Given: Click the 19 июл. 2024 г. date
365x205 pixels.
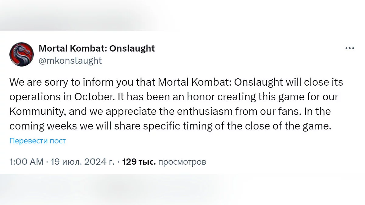Looking at the screenshot, I should tap(83, 162).
